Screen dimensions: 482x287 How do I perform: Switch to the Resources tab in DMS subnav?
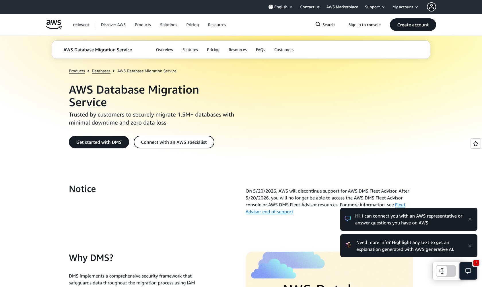click(238, 50)
